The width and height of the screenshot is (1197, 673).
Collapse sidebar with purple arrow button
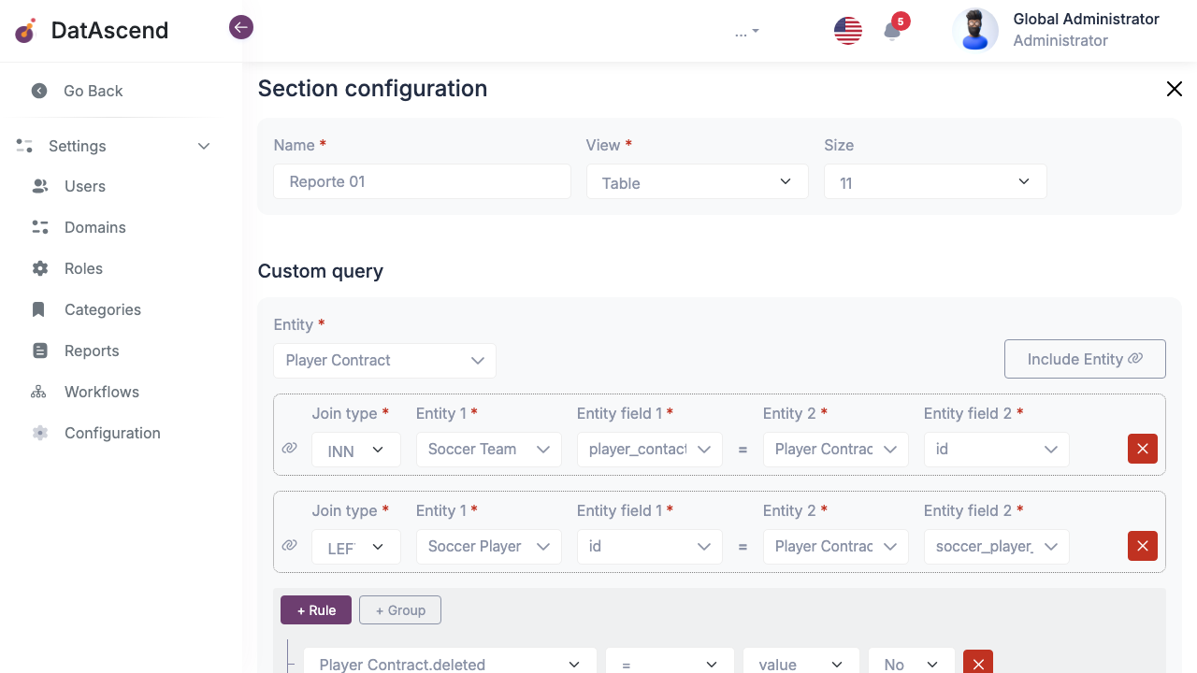point(241,27)
